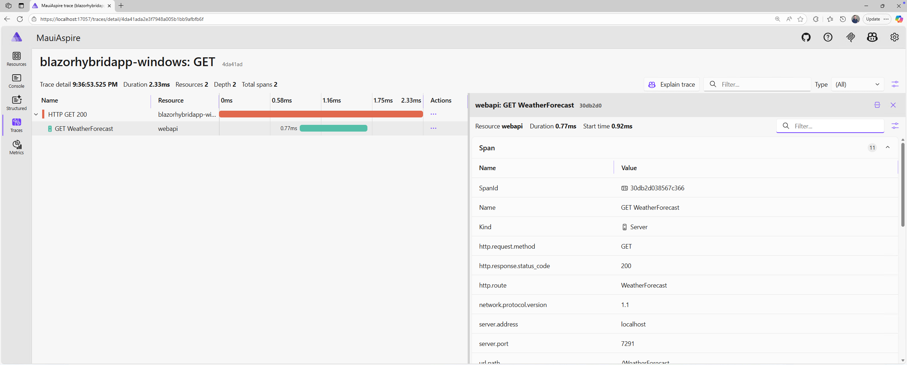This screenshot has width=907, height=365.
Task: Activate Read aloud in address bar
Action: point(789,19)
